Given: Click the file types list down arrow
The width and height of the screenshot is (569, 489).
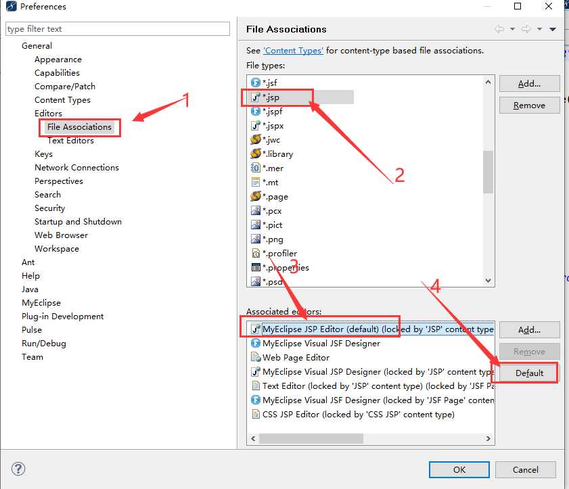Looking at the screenshot, I should click(x=488, y=280).
